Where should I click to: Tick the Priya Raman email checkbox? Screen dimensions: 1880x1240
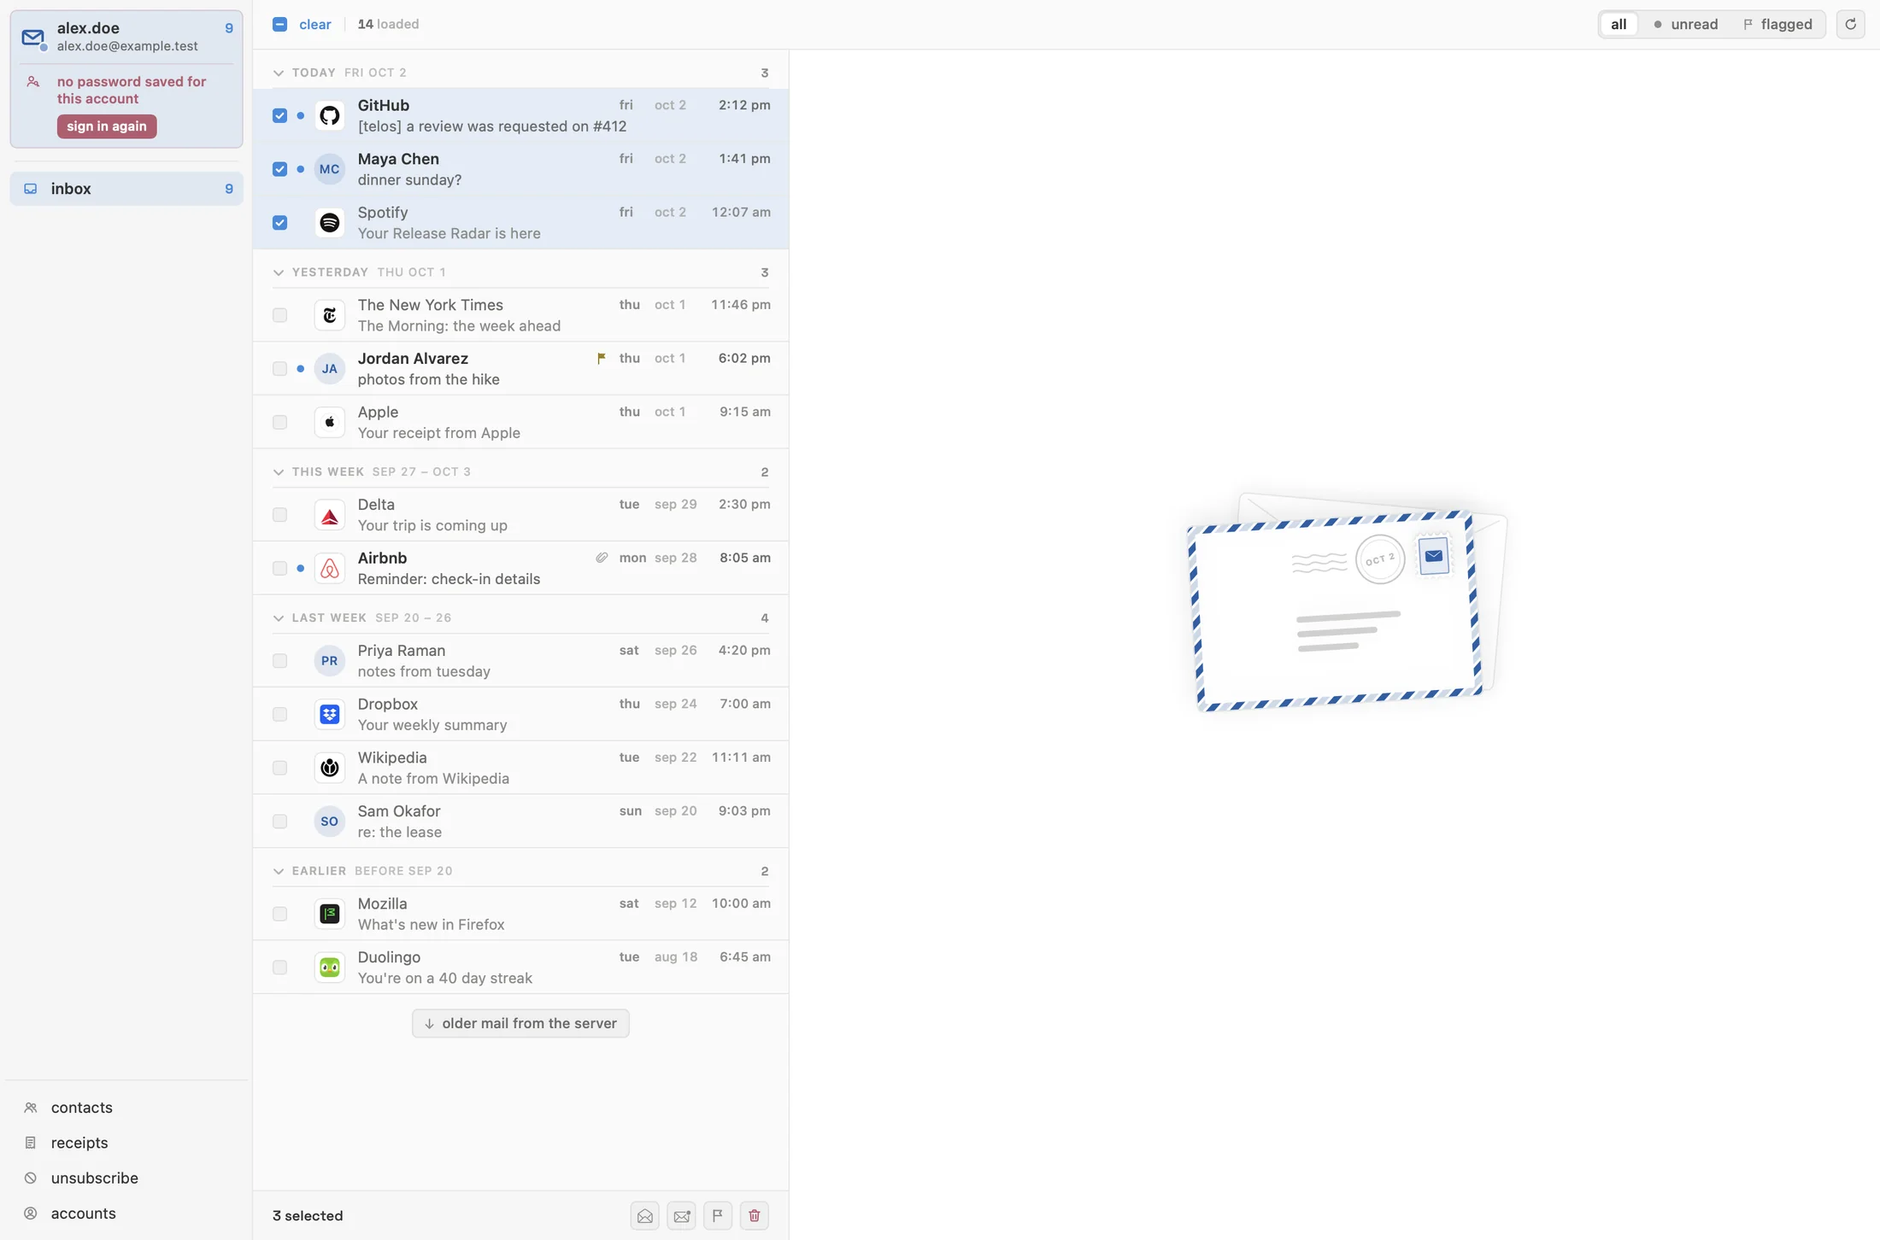coord(279,661)
